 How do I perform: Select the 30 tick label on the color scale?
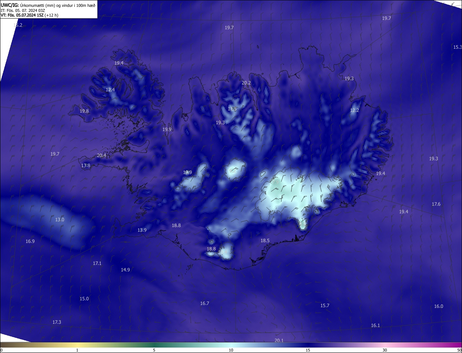point(385,350)
